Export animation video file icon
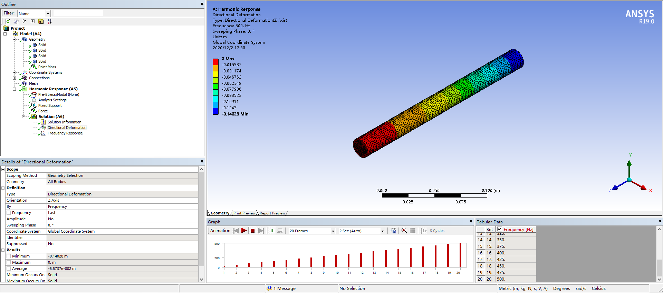Image resolution: width=663 pixels, height=293 pixels. click(x=393, y=231)
